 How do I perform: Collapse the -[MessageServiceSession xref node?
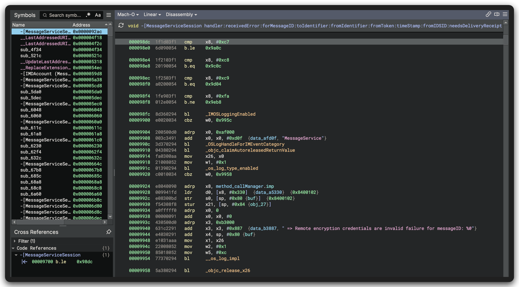point(16,255)
